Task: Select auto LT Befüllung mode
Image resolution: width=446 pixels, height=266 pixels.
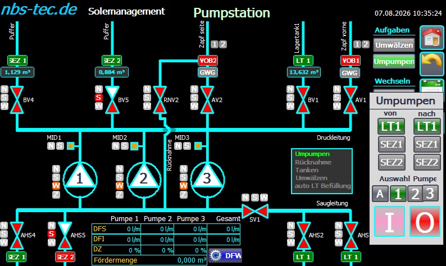Action: 322,186
